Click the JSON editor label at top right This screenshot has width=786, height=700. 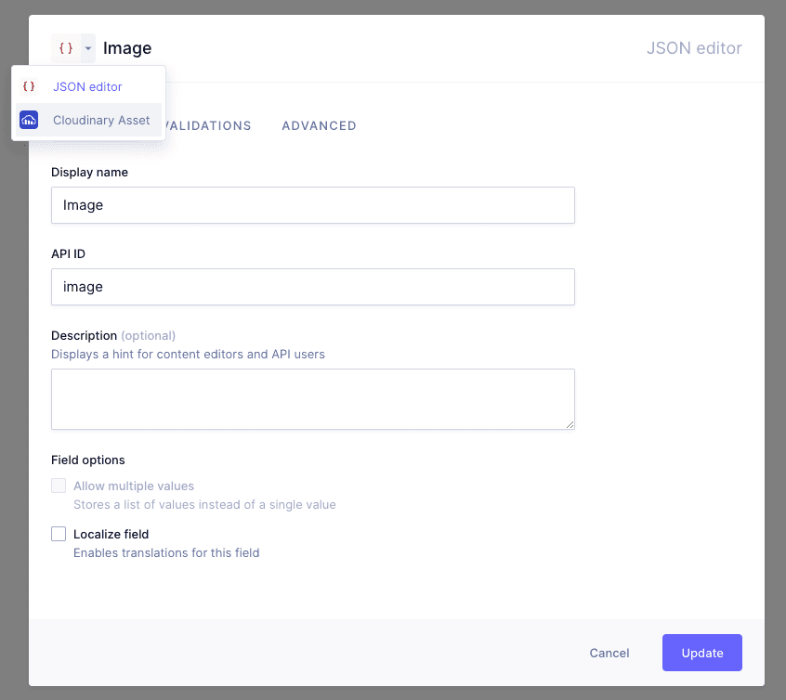[x=694, y=47]
